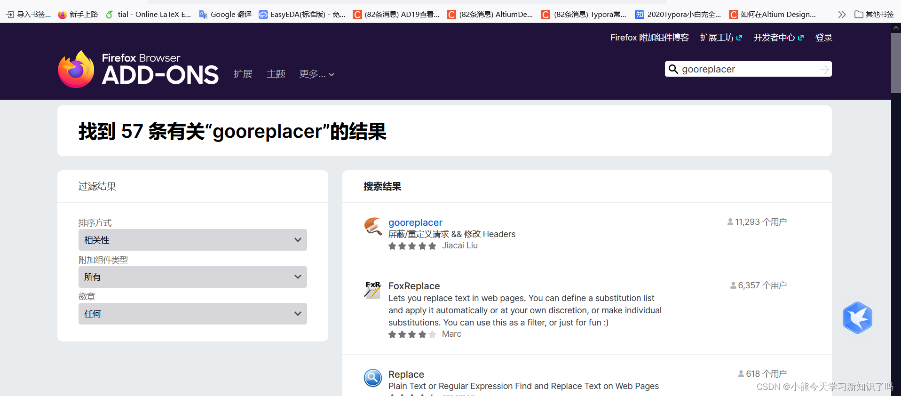This screenshot has height=396, width=901.
Task: Click the scrollbar up arrow
Action: 896,28
